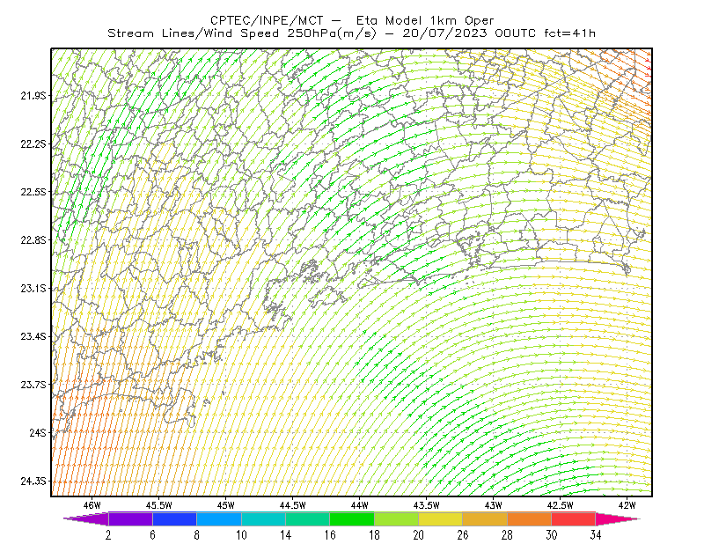704x544 pixels.
Task: Click the light blue 8–10 colorbar segment
Action: coord(219,518)
